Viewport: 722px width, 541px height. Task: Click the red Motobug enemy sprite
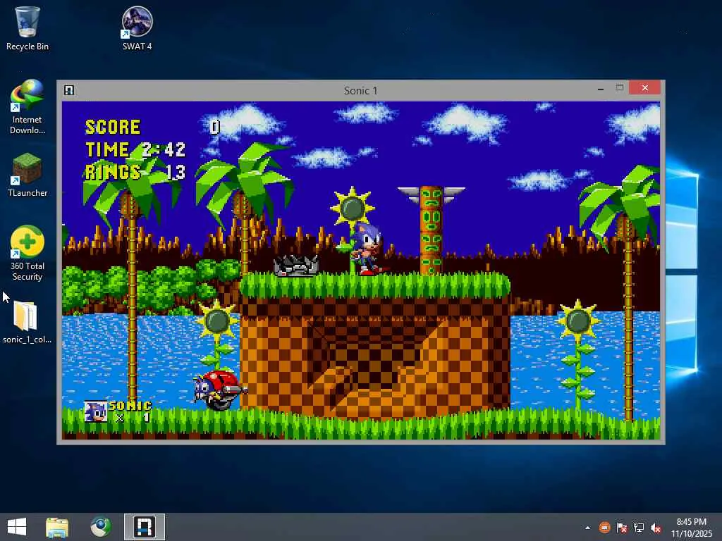(x=220, y=390)
